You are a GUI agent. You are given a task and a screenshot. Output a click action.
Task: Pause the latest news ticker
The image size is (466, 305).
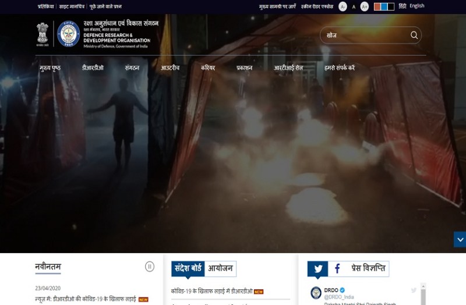pos(150,267)
